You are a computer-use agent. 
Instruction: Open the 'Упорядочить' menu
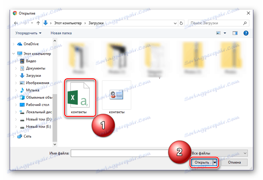click(28, 33)
